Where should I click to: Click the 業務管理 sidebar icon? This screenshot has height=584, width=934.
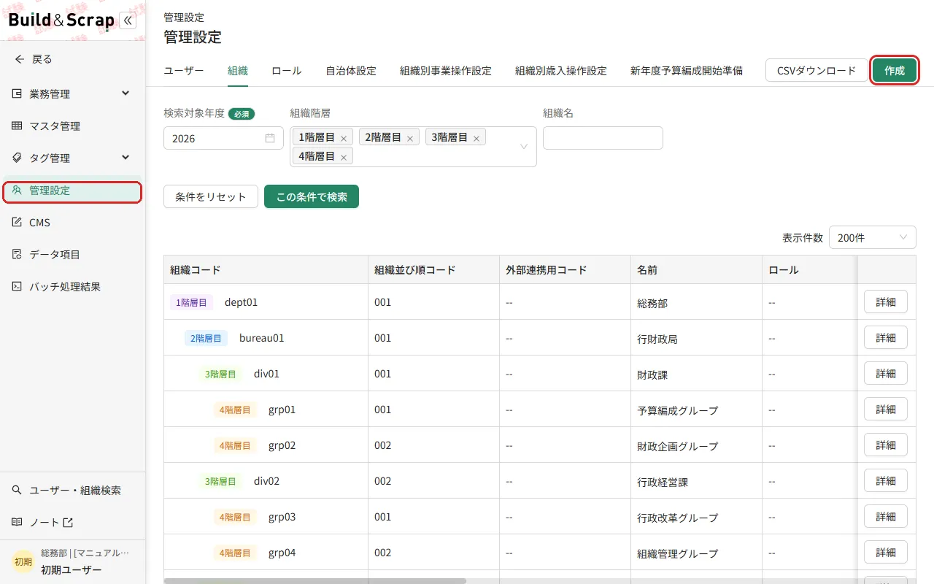[x=18, y=94]
